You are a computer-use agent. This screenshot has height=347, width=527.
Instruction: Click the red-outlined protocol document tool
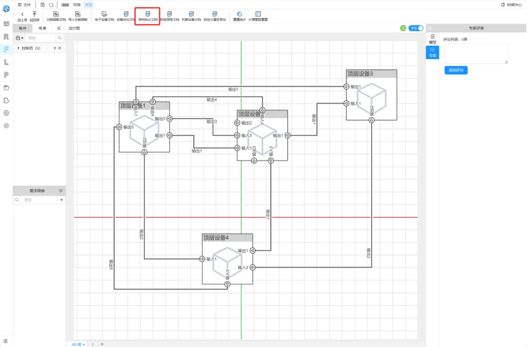(x=147, y=16)
